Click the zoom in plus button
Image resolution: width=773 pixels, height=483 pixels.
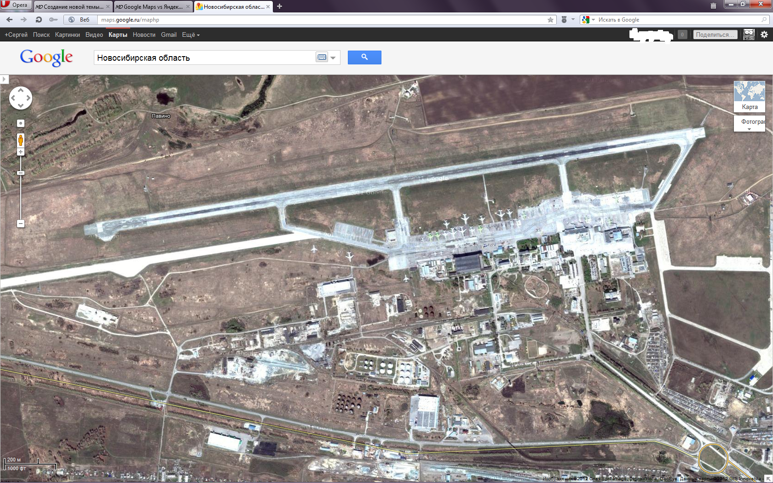point(21,152)
